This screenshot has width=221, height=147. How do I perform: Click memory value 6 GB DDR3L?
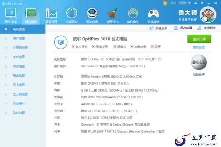click(x=120, y=90)
